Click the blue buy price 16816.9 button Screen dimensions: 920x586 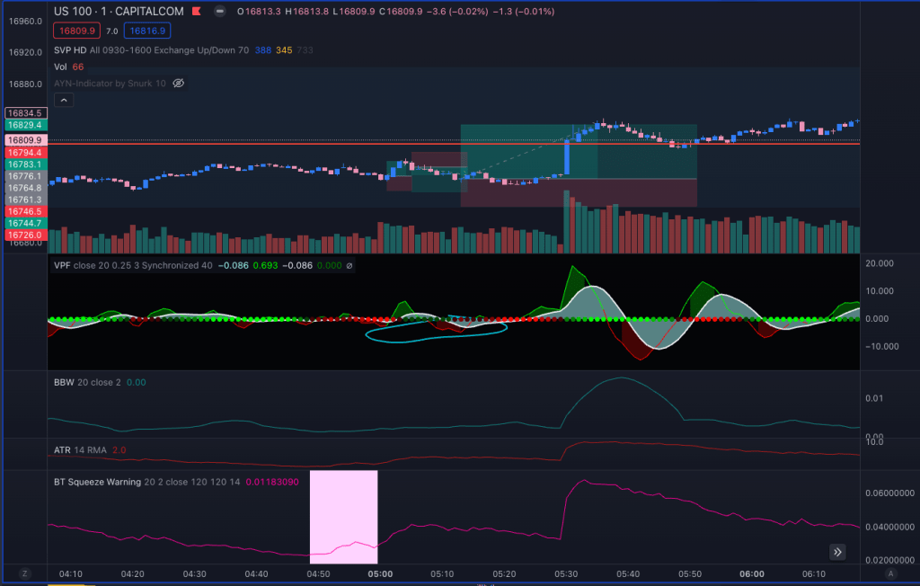pyautogui.click(x=146, y=31)
